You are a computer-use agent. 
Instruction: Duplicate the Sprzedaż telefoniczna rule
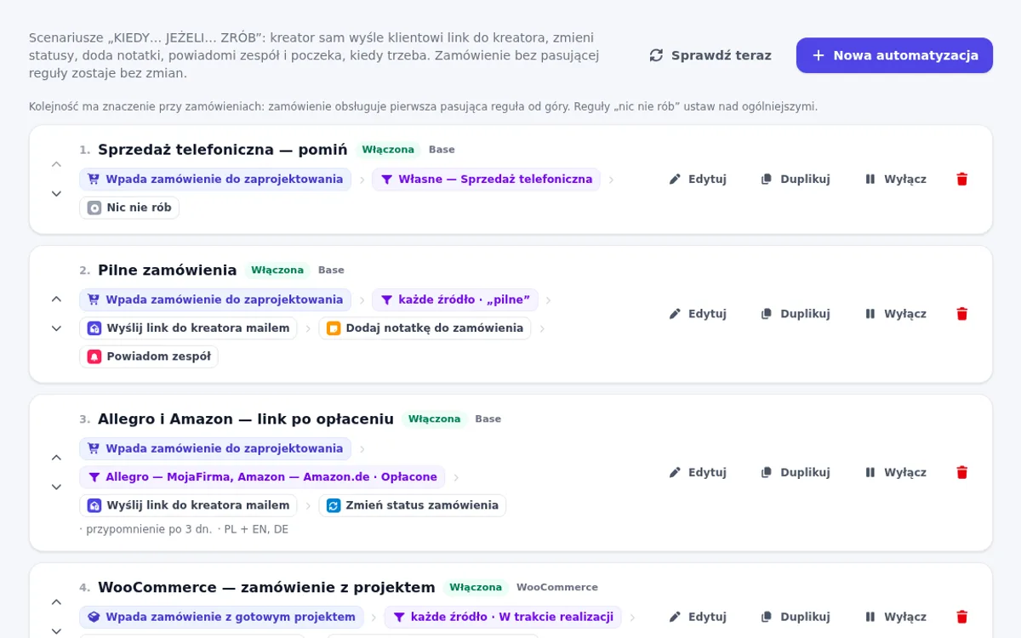(x=795, y=179)
